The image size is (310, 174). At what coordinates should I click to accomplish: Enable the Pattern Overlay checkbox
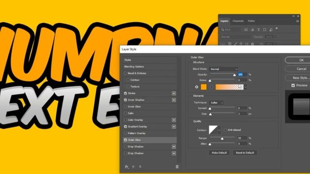(125, 133)
